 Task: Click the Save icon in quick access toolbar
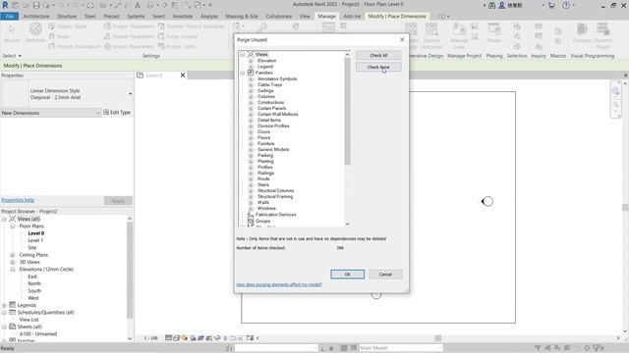coord(36,5)
